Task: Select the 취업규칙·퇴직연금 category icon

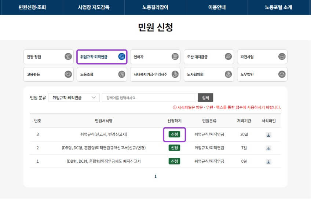Action: [x=121, y=56]
